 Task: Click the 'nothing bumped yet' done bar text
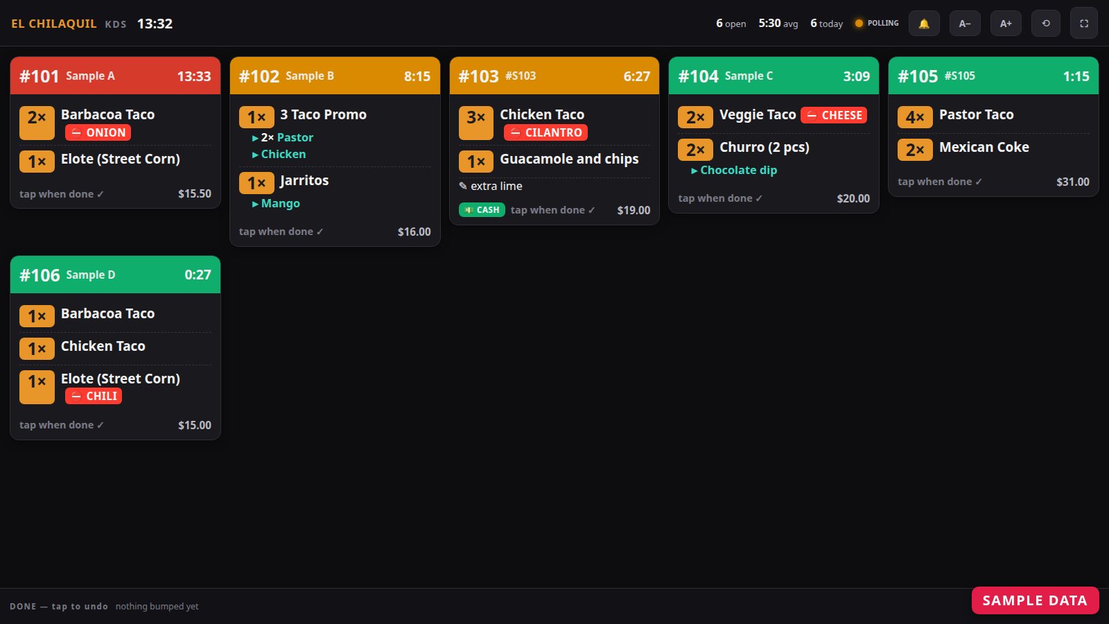pos(157,607)
